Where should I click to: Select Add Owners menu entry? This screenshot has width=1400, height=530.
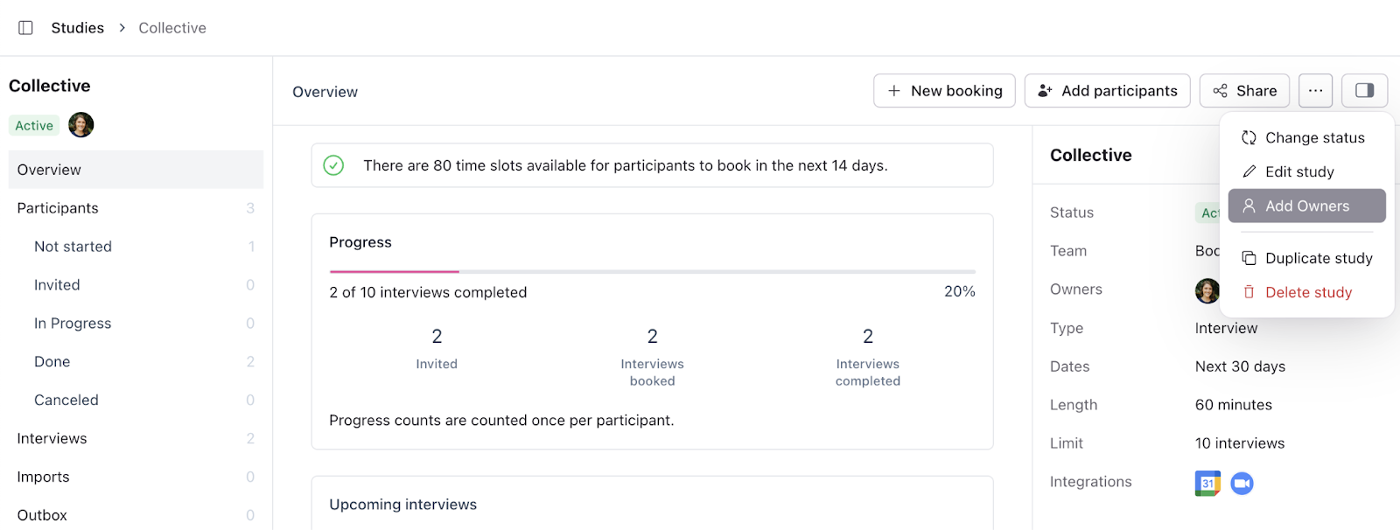click(1306, 206)
